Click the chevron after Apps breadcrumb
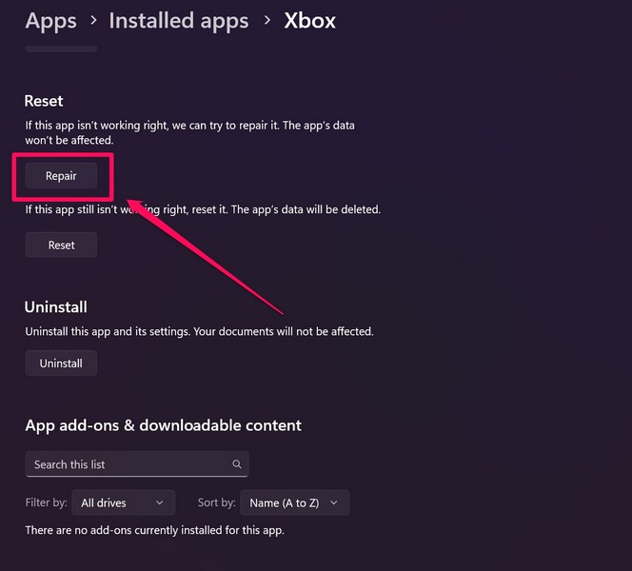 pyautogui.click(x=92, y=20)
